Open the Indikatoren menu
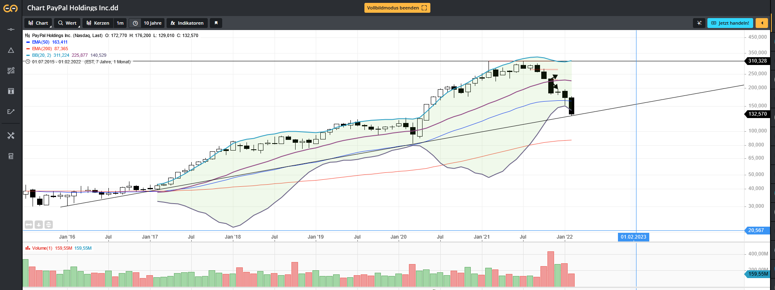The width and height of the screenshot is (775, 290). (187, 23)
